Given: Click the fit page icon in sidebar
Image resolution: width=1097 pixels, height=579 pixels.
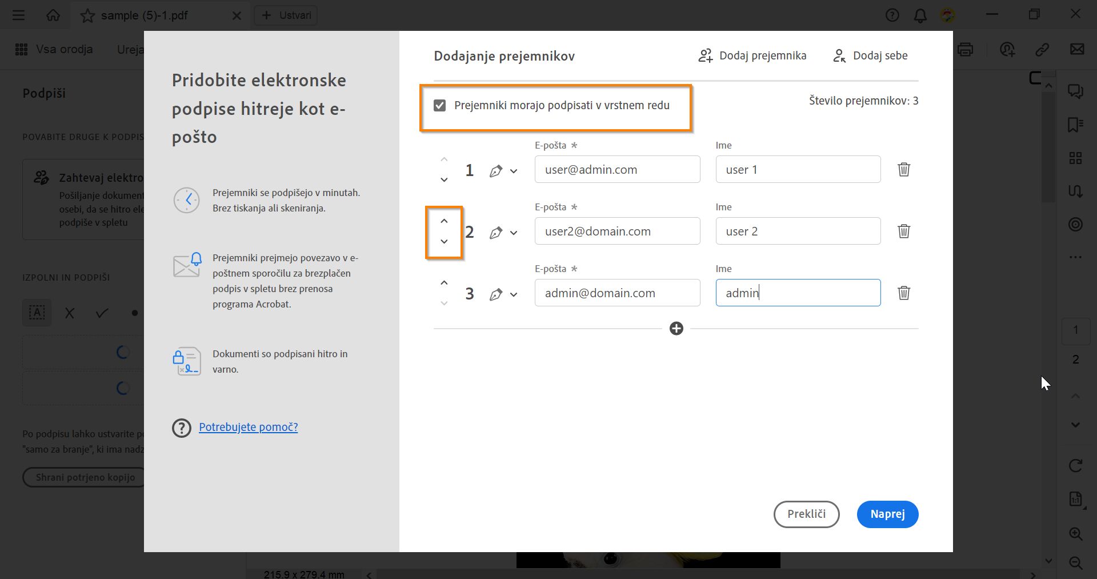Looking at the screenshot, I should (1076, 499).
